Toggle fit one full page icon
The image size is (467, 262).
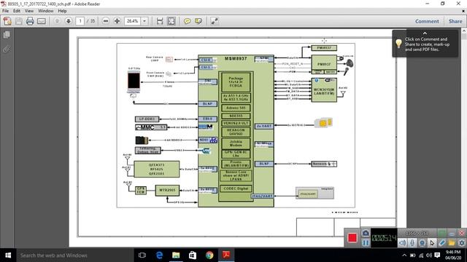[171, 21]
